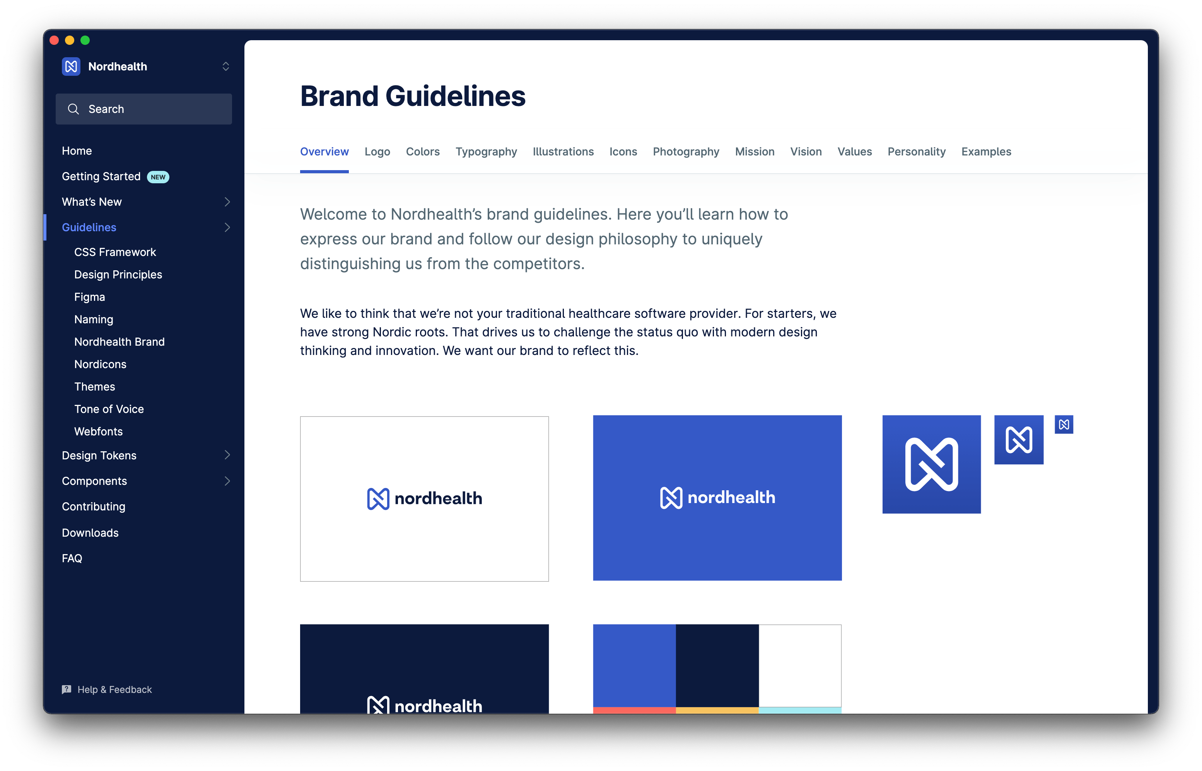Switch to the Typography tab
The image size is (1202, 771).
click(486, 152)
